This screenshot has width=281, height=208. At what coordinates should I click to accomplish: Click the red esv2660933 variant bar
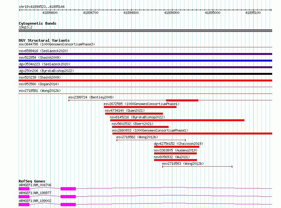[x=192, y=134]
